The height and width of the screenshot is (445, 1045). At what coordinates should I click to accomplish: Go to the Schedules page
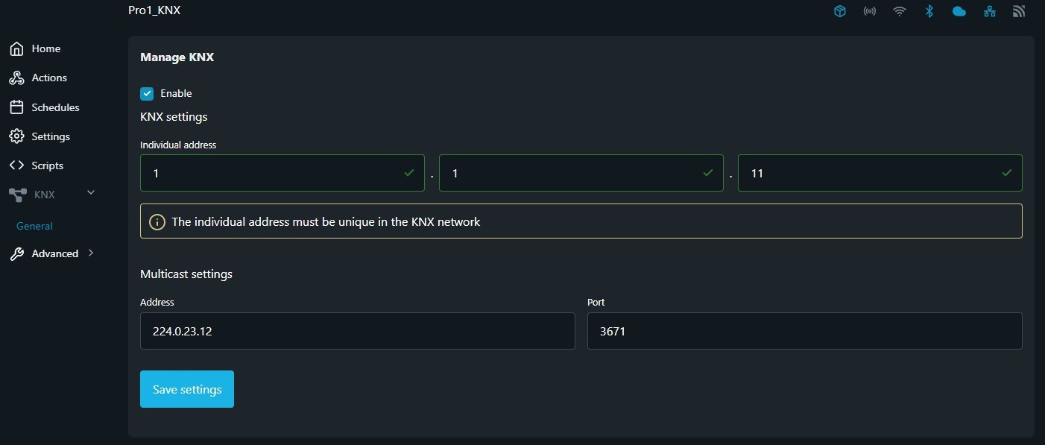tap(54, 107)
